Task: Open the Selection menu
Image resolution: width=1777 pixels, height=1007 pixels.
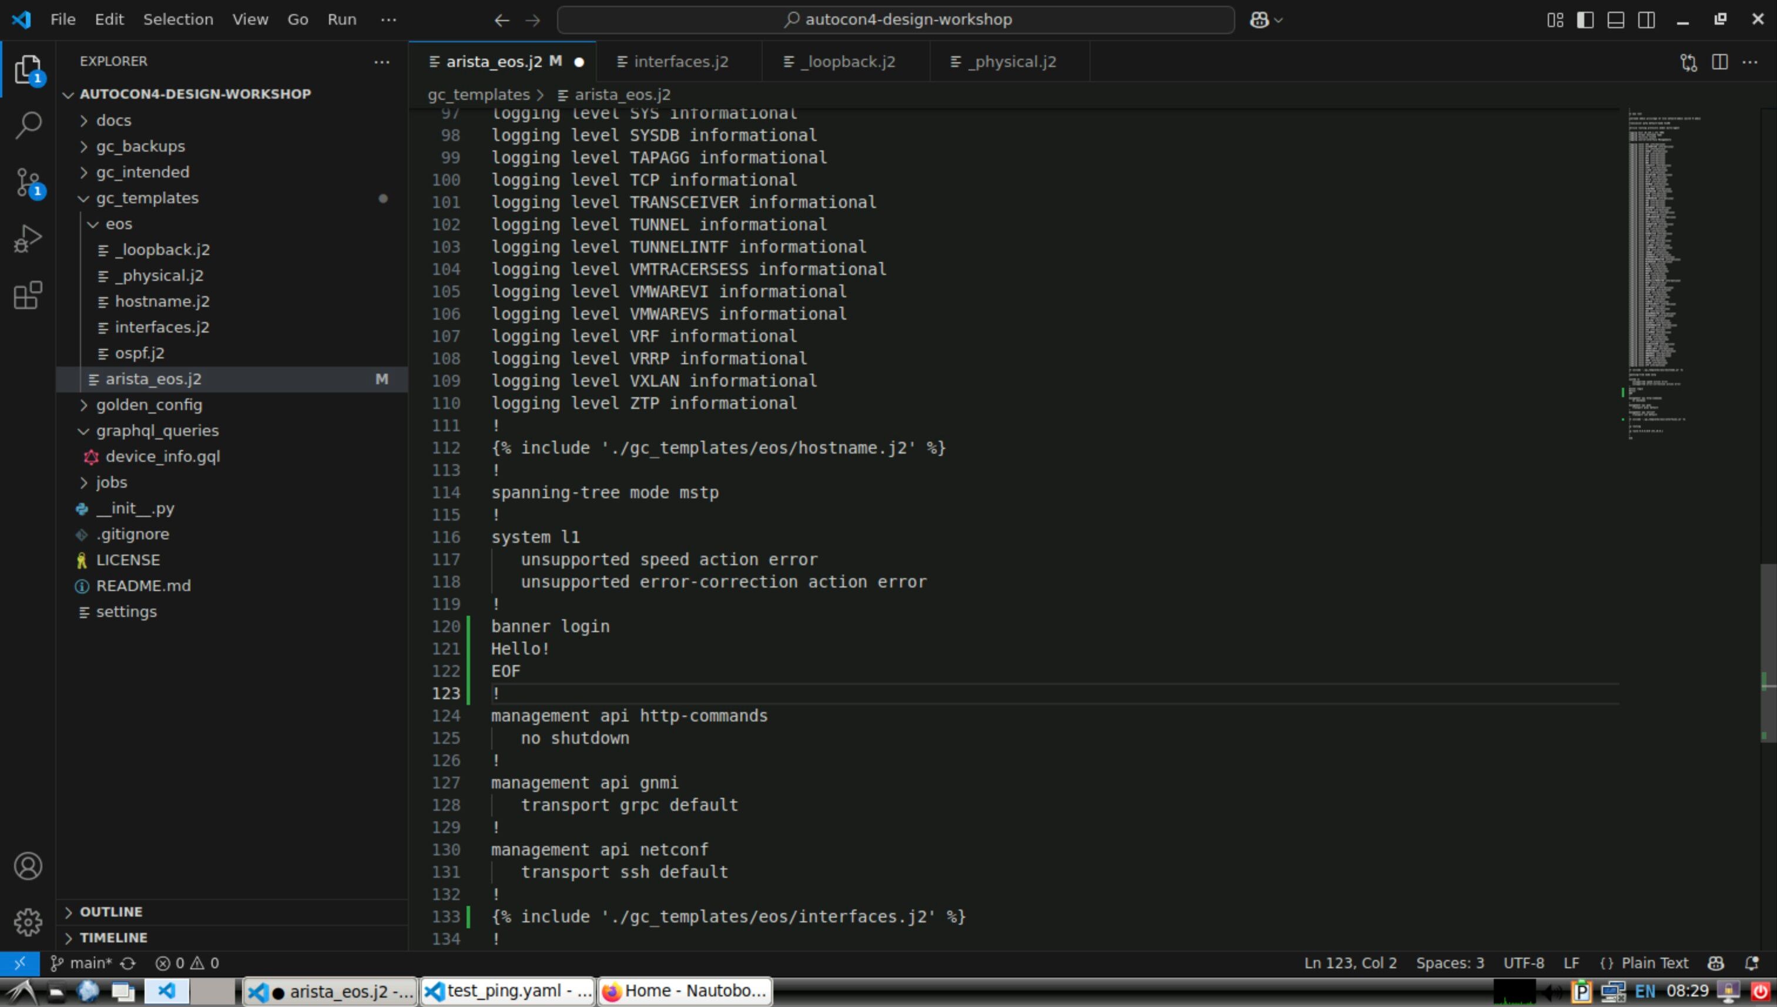Action: click(178, 19)
